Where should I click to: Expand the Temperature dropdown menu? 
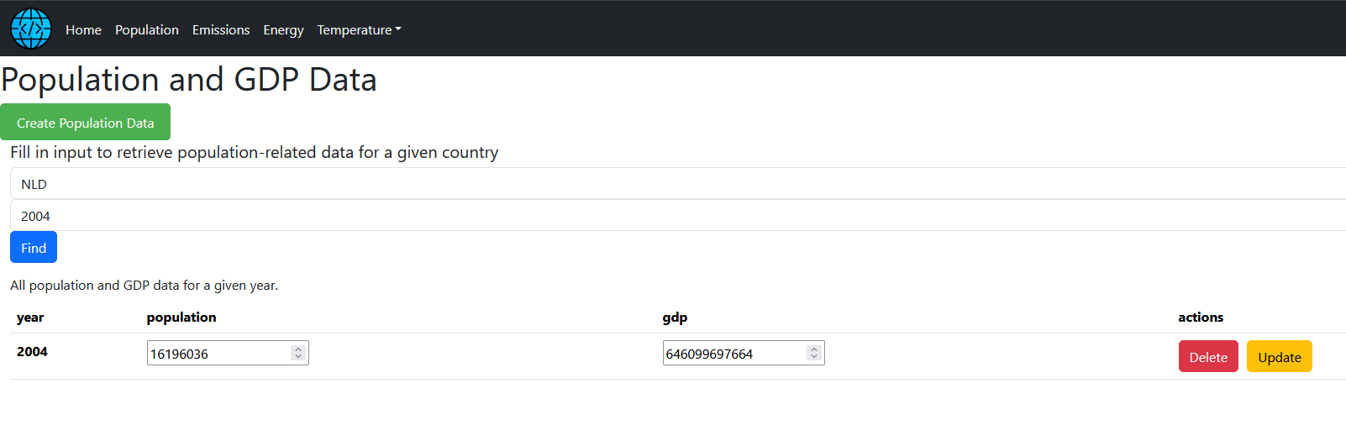[359, 30]
